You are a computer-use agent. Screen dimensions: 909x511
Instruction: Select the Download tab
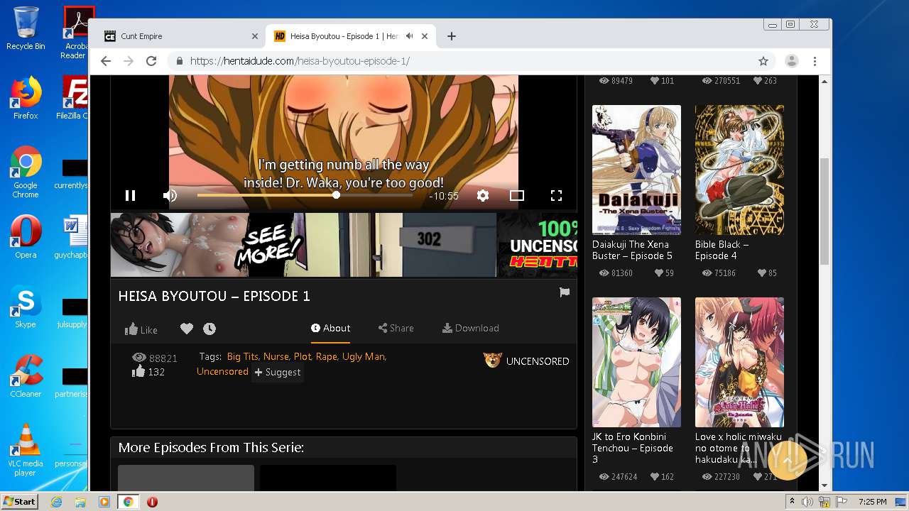click(x=471, y=328)
